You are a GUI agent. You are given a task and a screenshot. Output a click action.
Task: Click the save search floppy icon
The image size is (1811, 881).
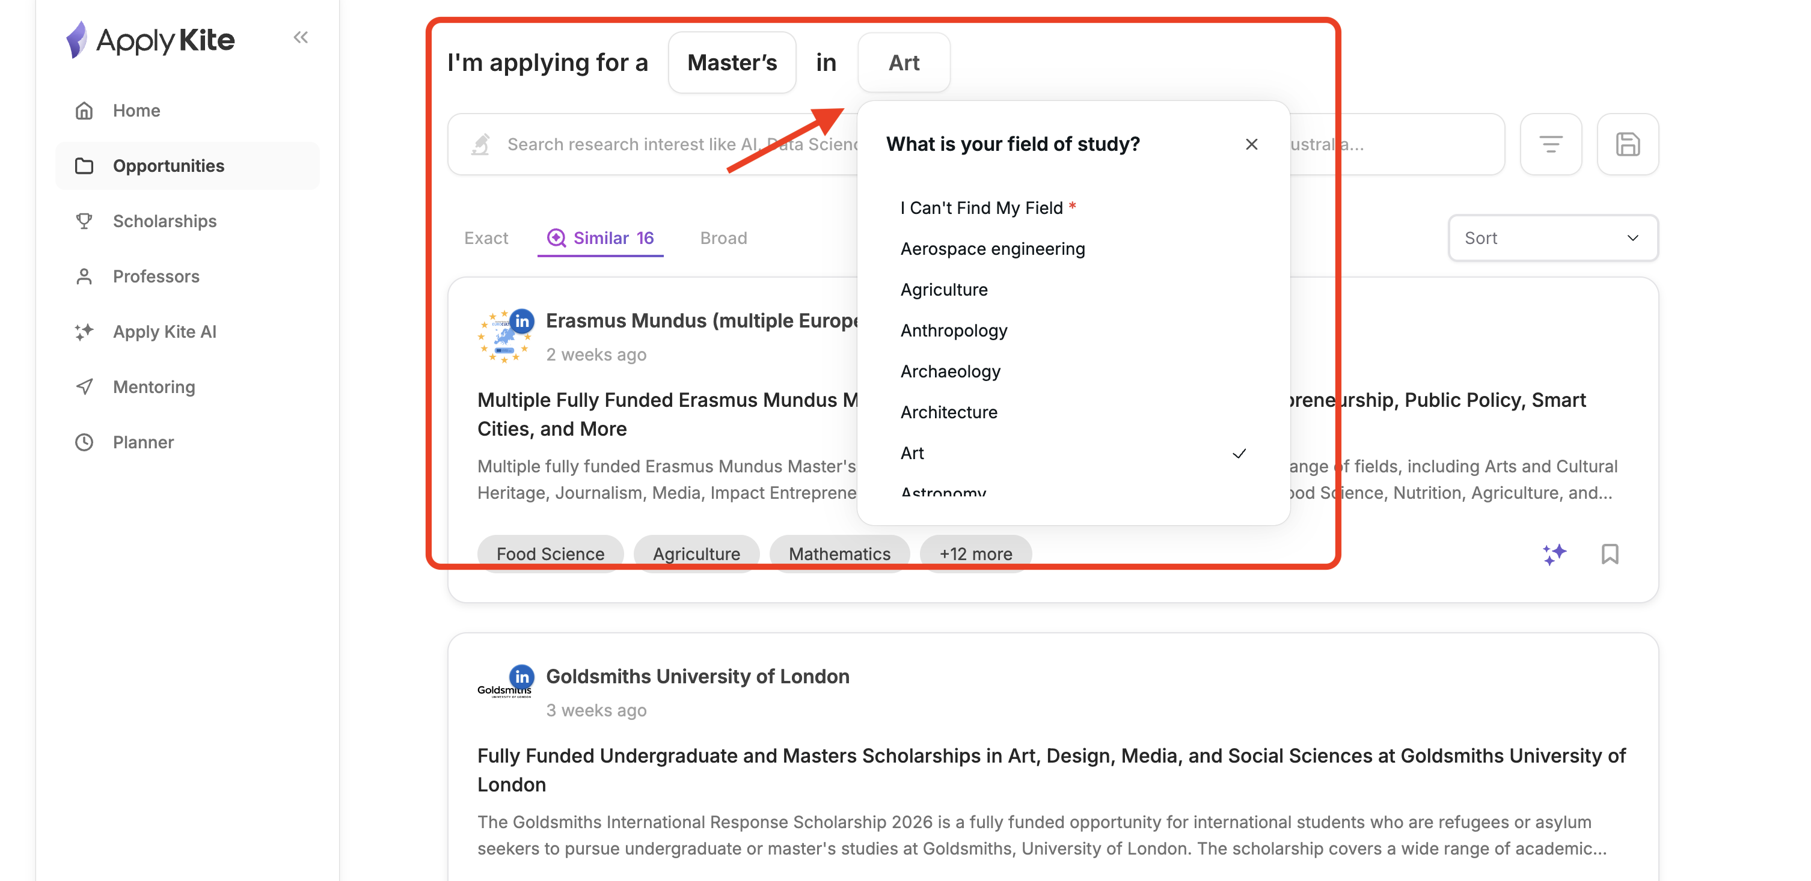coord(1627,145)
